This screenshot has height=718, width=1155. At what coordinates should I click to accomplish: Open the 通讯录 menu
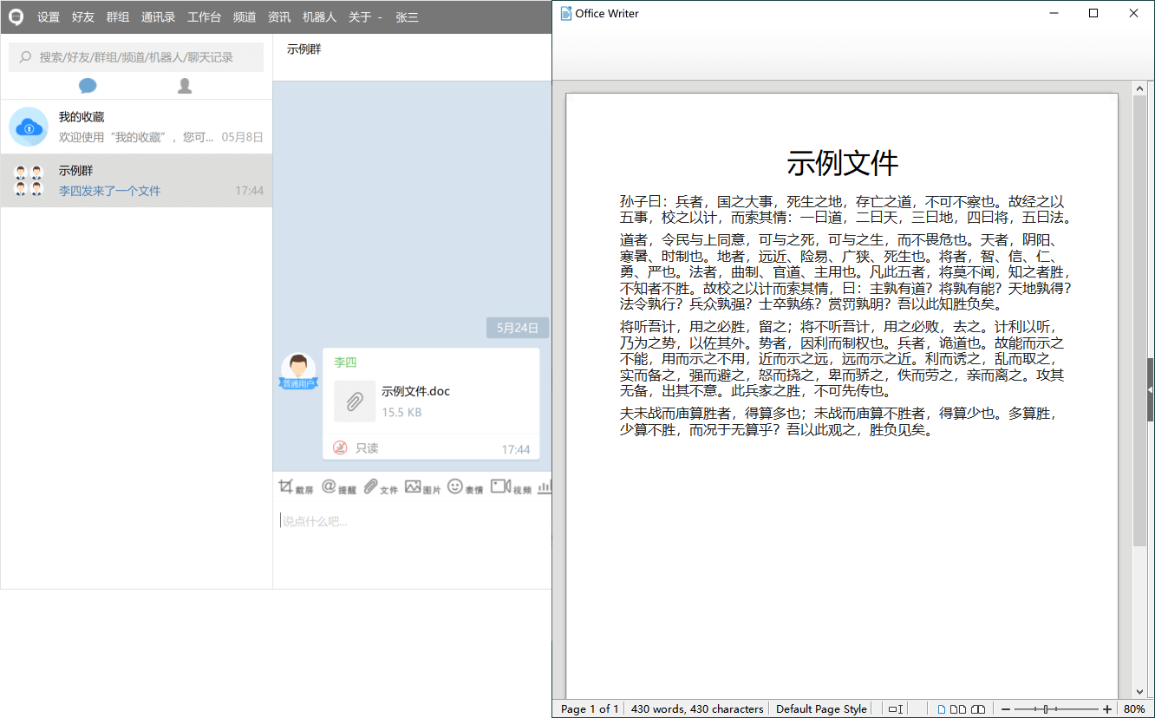(x=158, y=16)
